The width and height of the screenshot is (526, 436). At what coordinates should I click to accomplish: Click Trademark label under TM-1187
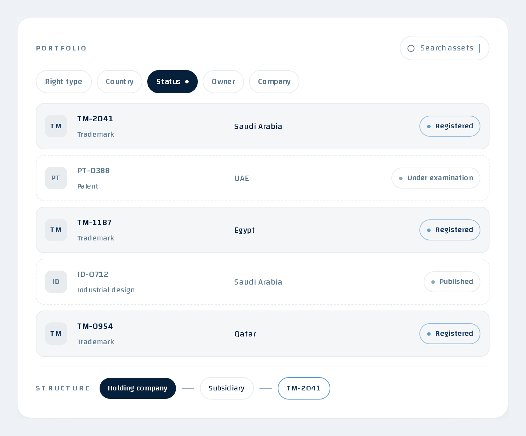[96, 238]
